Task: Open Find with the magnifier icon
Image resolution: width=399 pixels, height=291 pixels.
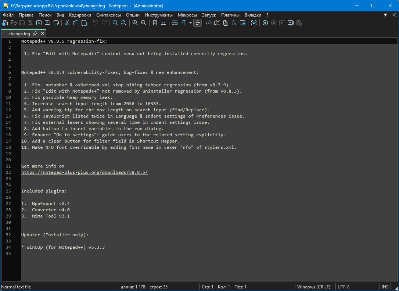Action: 115,23
